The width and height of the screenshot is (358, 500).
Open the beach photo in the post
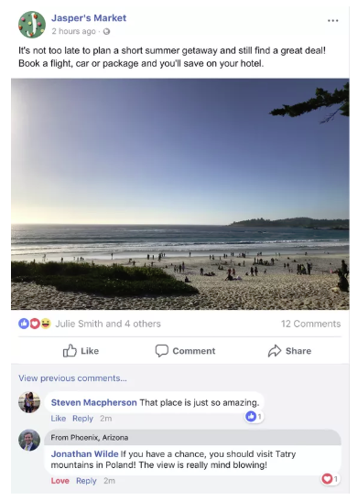pos(180,194)
